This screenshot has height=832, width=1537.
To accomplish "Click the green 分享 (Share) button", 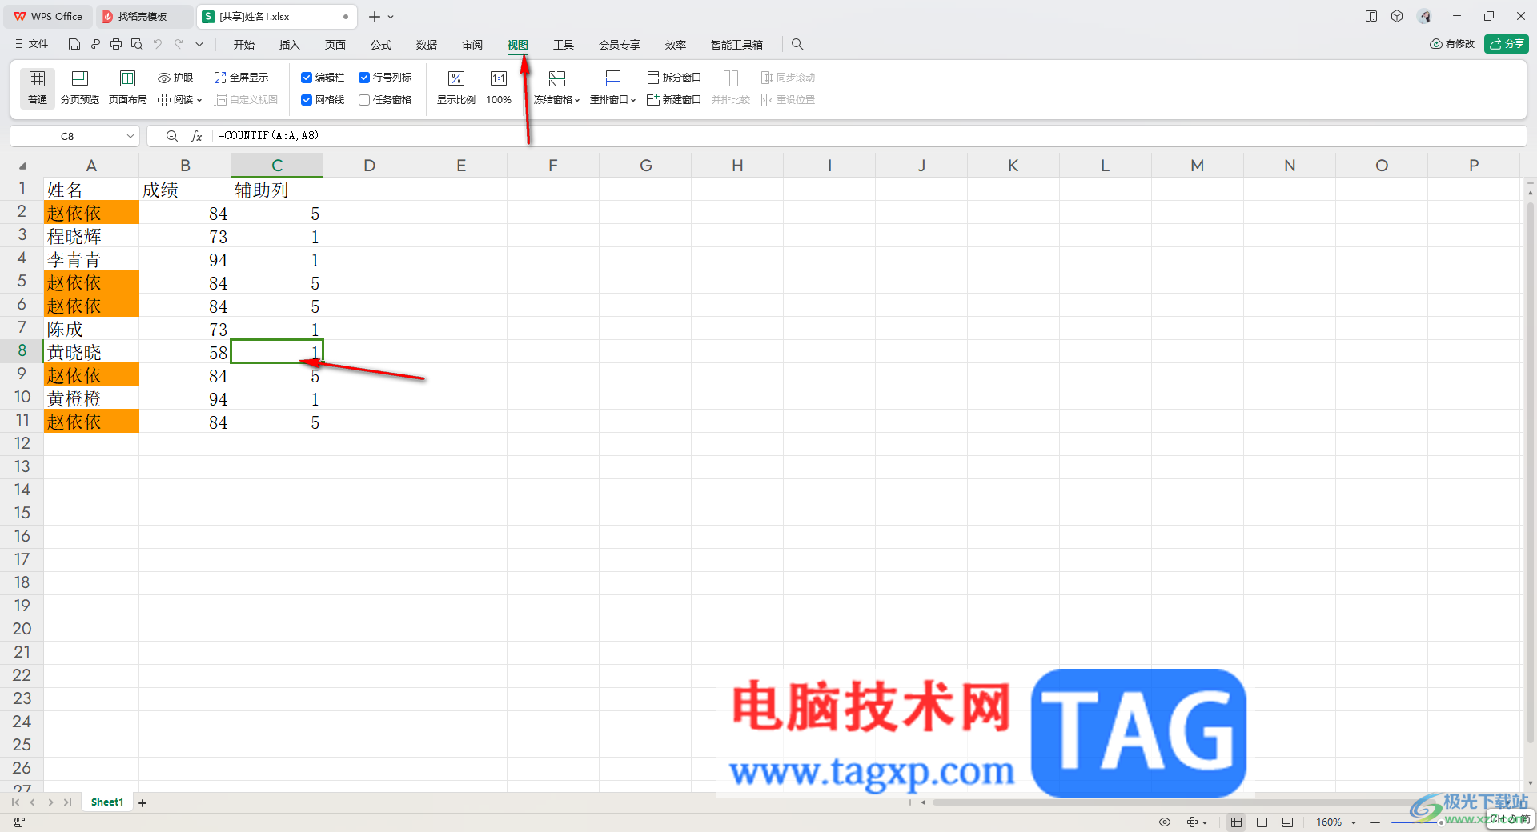I will (1507, 44).
